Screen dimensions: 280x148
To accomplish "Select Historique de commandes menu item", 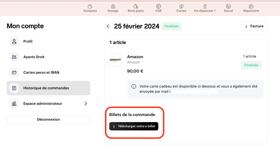I will 48,88.
